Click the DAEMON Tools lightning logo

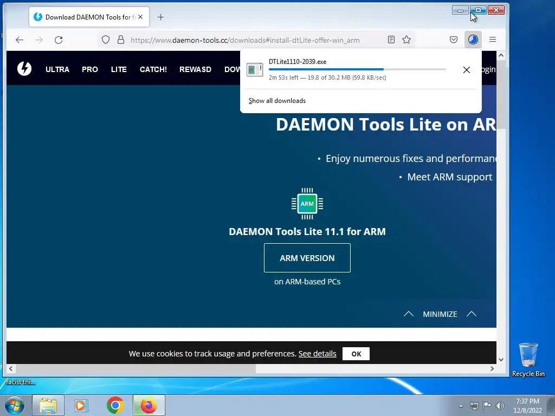click(24, 69)
